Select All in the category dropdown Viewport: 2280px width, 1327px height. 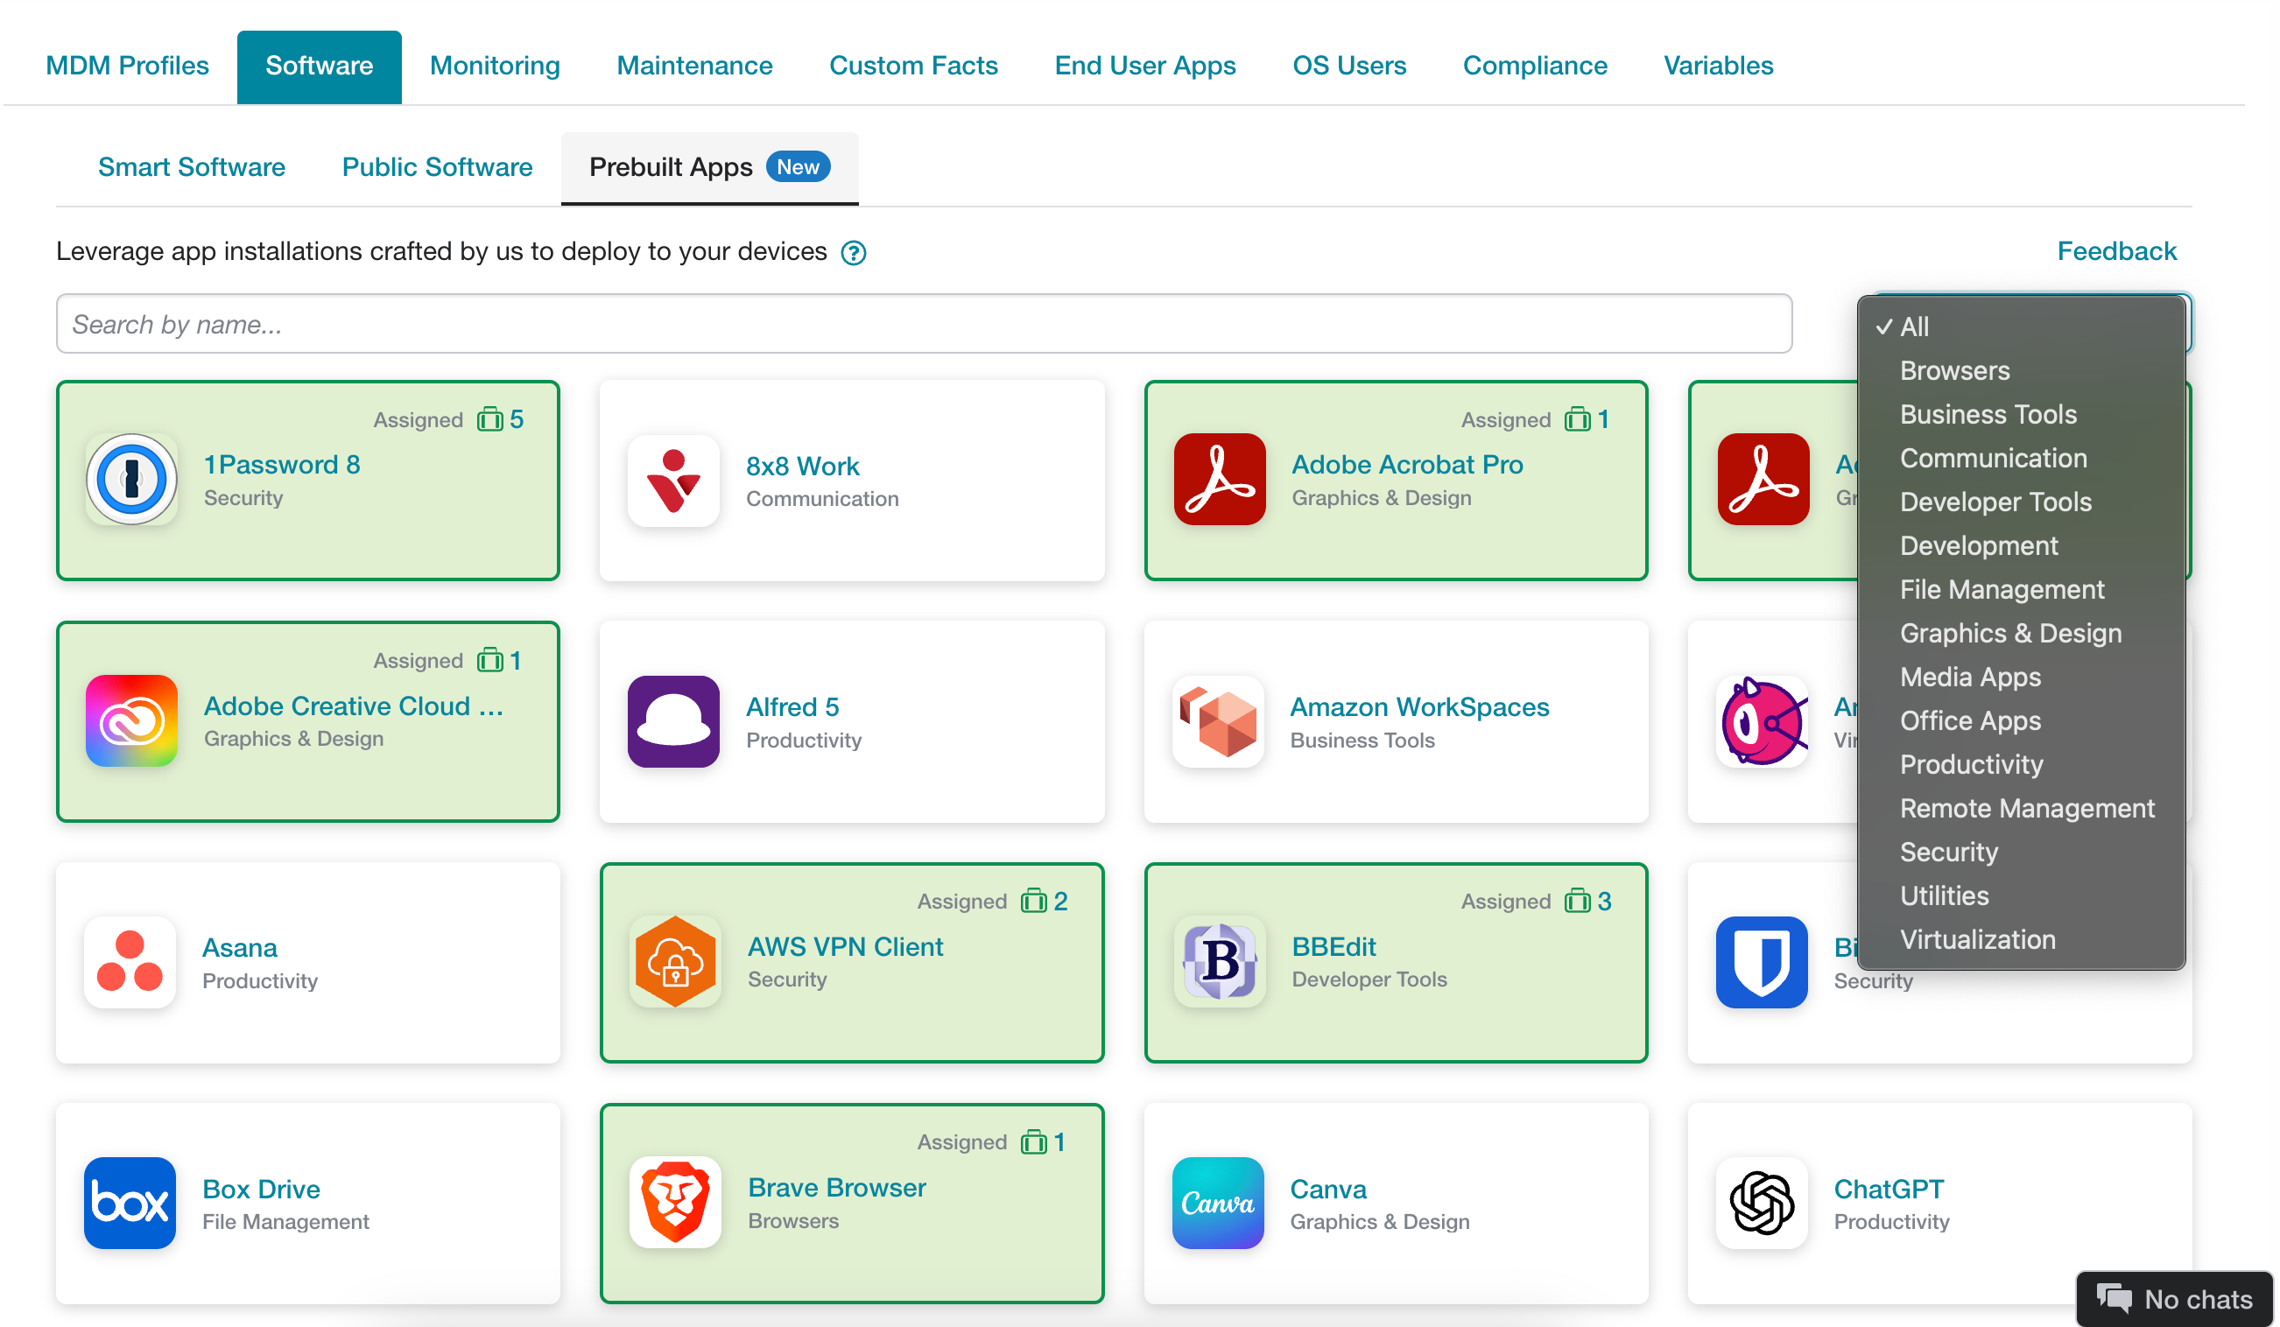click(x=2021, y=326)
